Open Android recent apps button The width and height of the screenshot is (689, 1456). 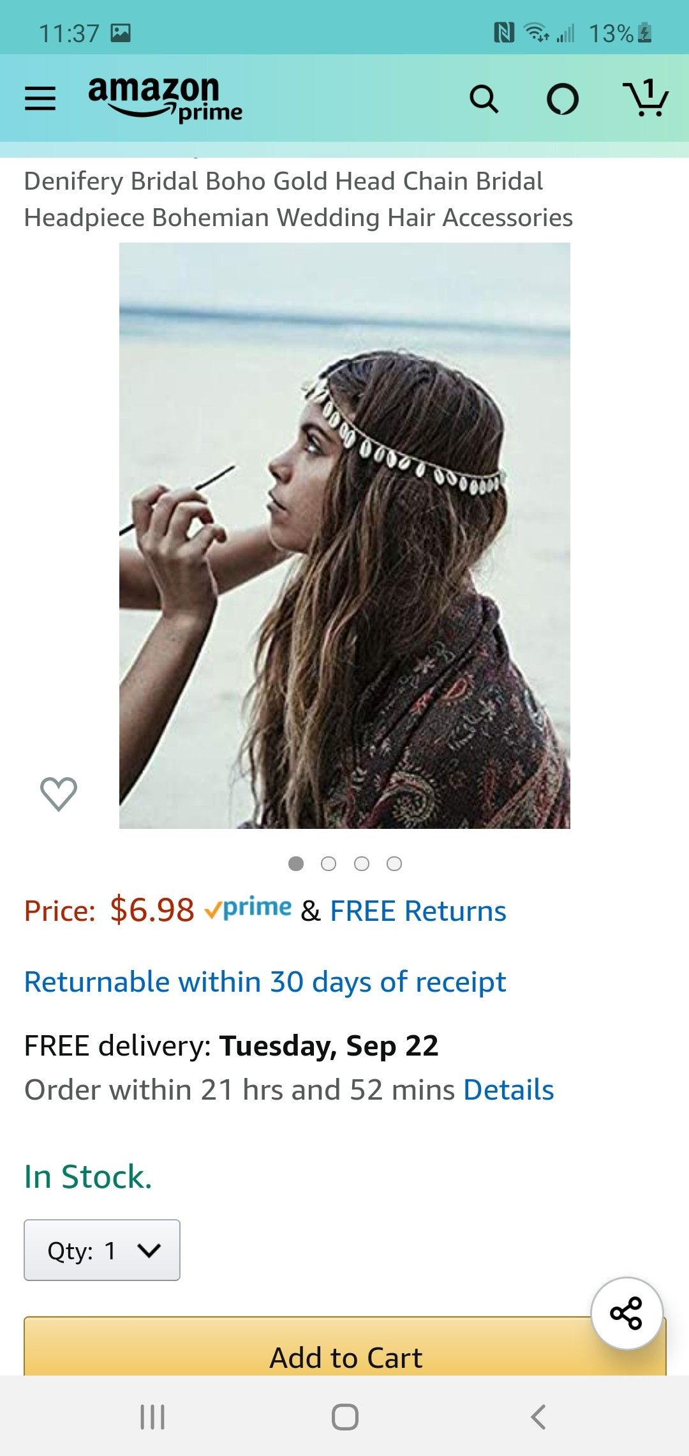[x=152, y=1416]
